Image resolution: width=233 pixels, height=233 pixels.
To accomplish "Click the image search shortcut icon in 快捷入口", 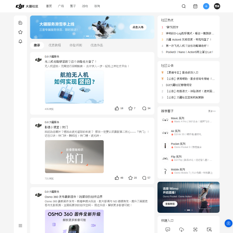I will pyautogui.click(x=209, y=230).
